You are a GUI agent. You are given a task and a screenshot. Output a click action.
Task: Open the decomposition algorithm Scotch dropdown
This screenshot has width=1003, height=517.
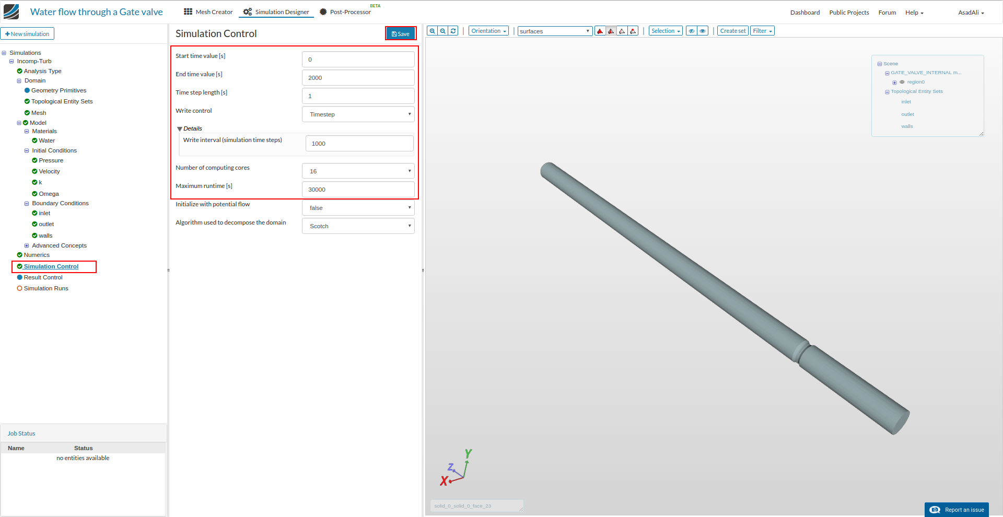coord(358,226)
